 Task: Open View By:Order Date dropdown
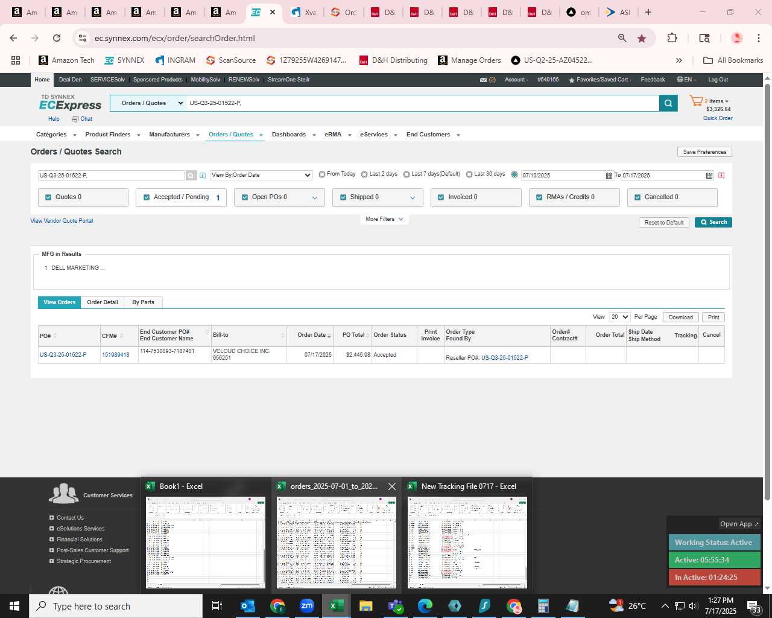pos(261,175)
